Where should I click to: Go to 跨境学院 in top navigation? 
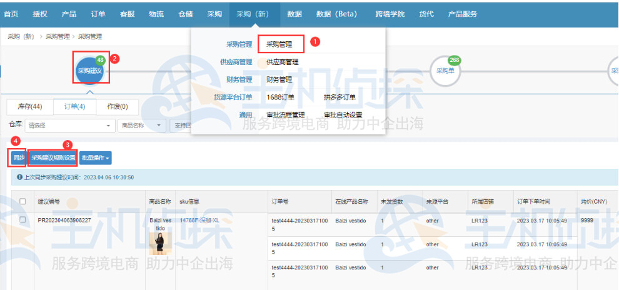390,14
